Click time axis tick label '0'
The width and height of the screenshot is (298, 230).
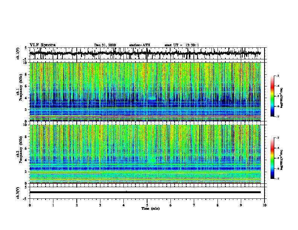click(x=30, y=205)
